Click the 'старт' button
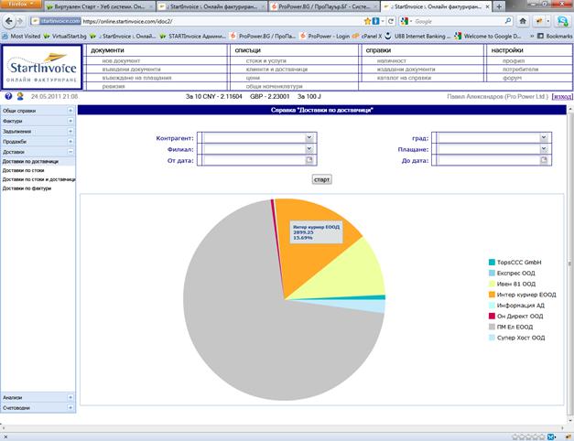The height and width of the screenshot is (441, 574). point(321,179)
